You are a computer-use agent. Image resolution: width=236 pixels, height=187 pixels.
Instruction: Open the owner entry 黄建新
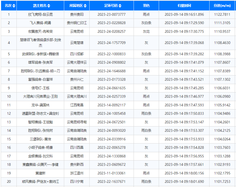coord(40,173)
